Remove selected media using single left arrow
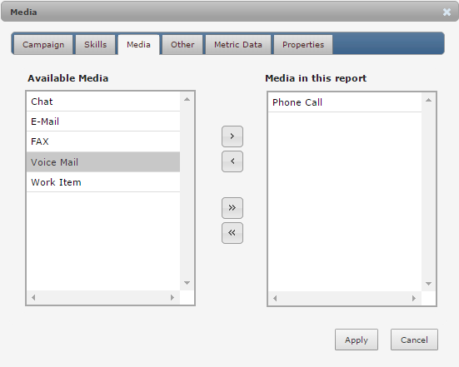This screenshot has width=459, height=367. pos(232,161)
